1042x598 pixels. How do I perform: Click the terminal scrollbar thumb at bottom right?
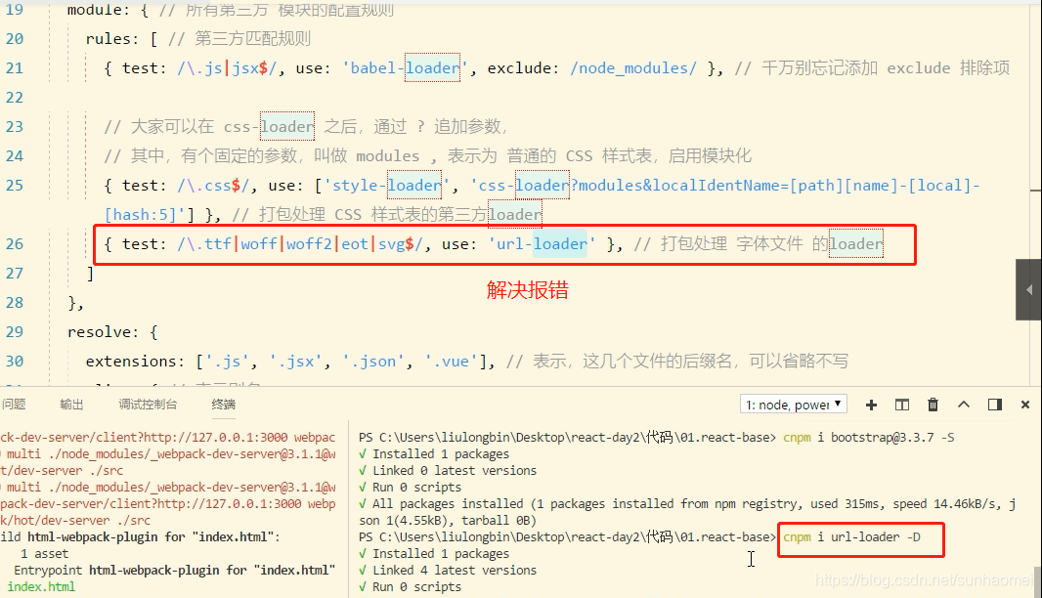pyautogui.click(x=1037, y=581)
